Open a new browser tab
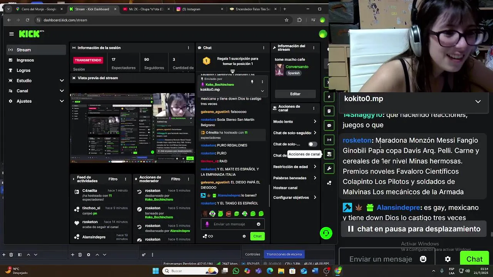This screenshot has height=277, width=493. click(285, 9)
